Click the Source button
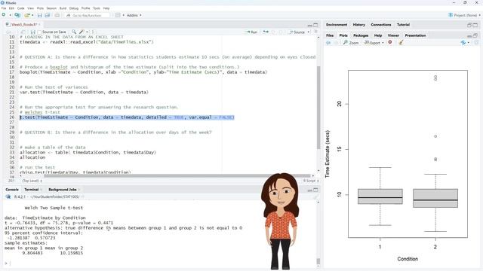This screenshot has height=271, width=483. pyautogui.click(x=297, y=32)
